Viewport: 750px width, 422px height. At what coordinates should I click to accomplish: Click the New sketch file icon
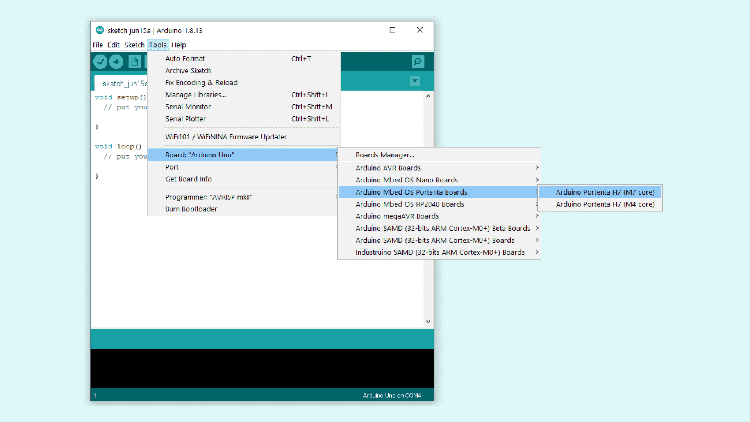click(135, 61)
